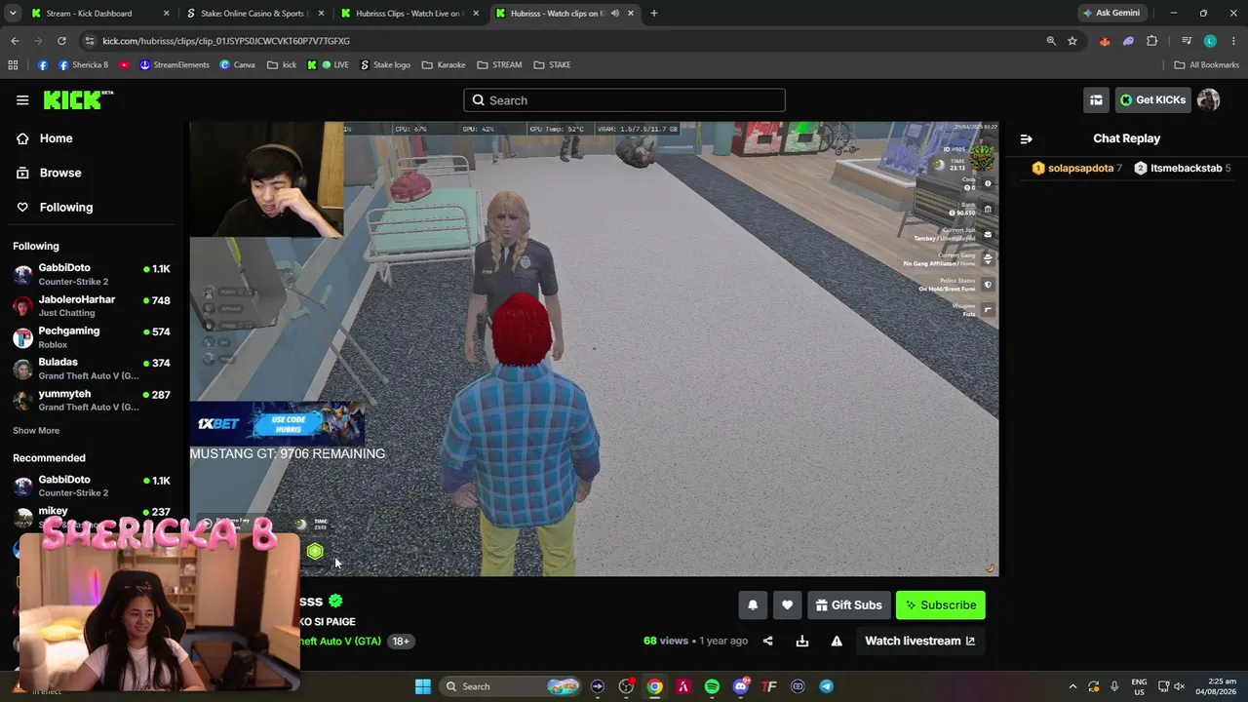The image size is (1248, 702).
Task: Click the Ask Gemini button
Action: (x=1111, y=13)
